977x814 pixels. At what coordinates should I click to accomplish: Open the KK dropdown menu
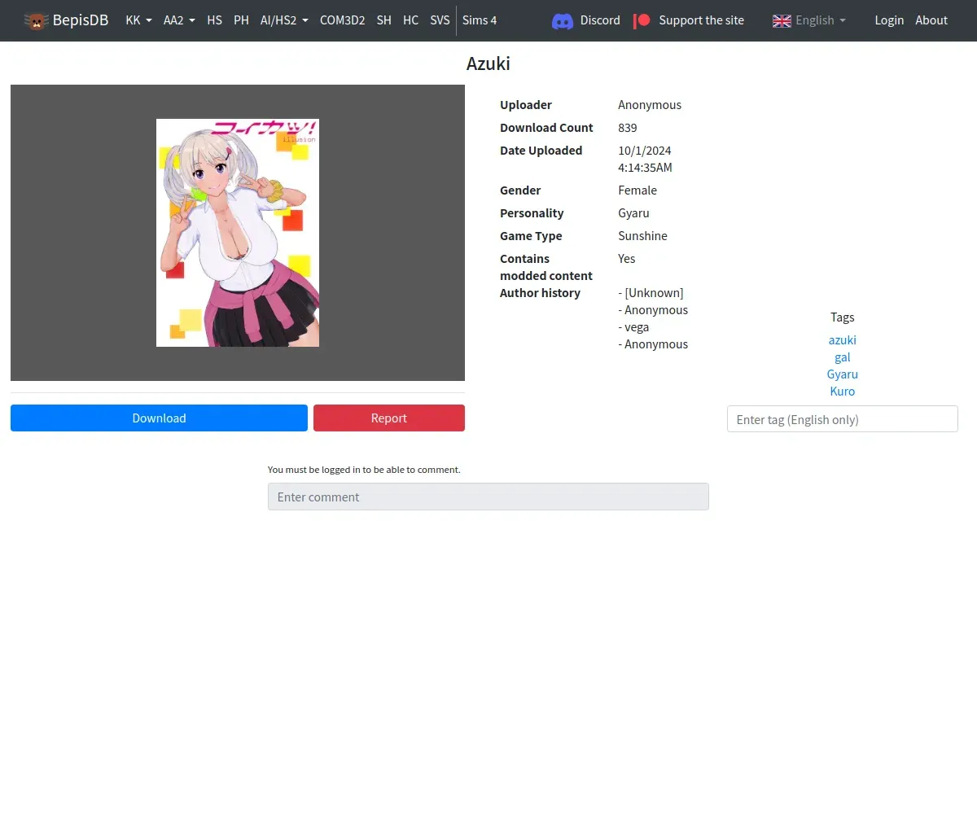[138, 20]
